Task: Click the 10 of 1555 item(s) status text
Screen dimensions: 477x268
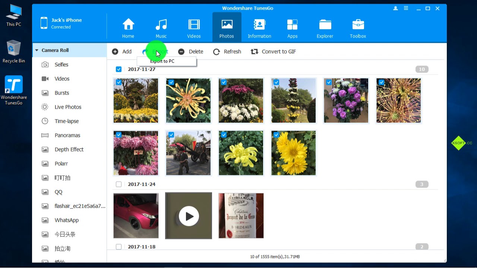Action: click(x=275, y=257)
